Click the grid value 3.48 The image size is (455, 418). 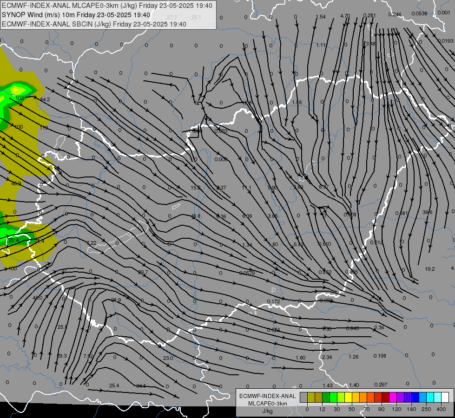(370, 44)
